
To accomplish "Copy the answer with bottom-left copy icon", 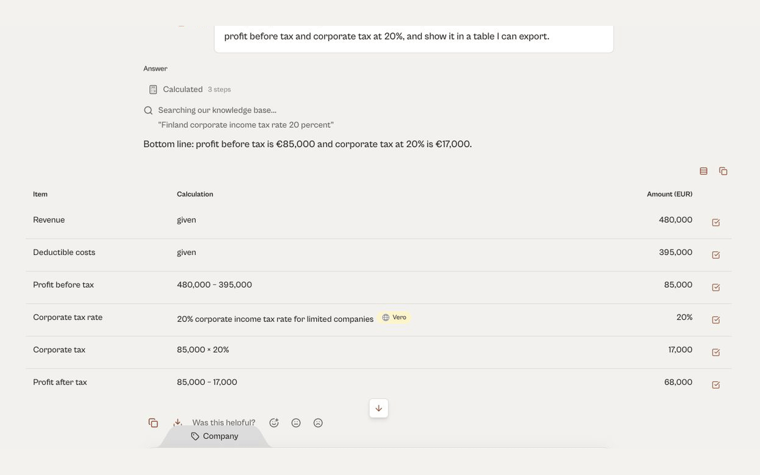I will coord(153,423).
